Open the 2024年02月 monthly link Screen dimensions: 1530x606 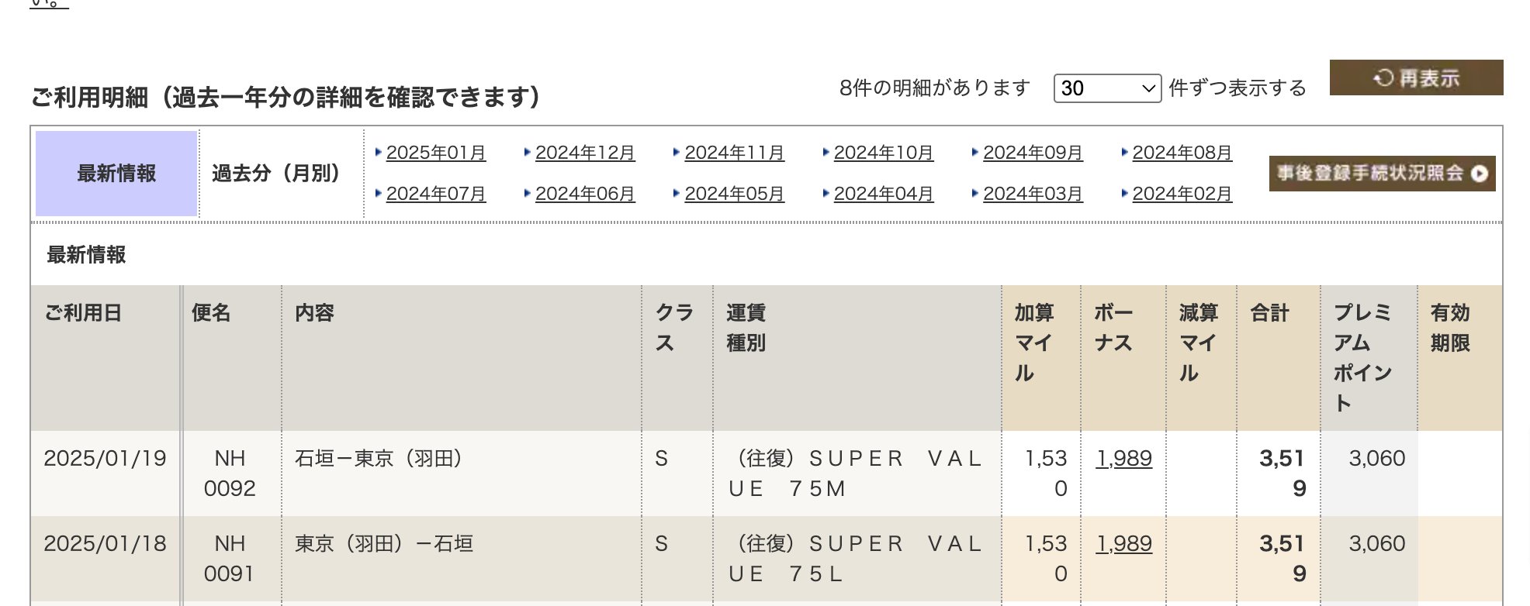pos(1182,194)
